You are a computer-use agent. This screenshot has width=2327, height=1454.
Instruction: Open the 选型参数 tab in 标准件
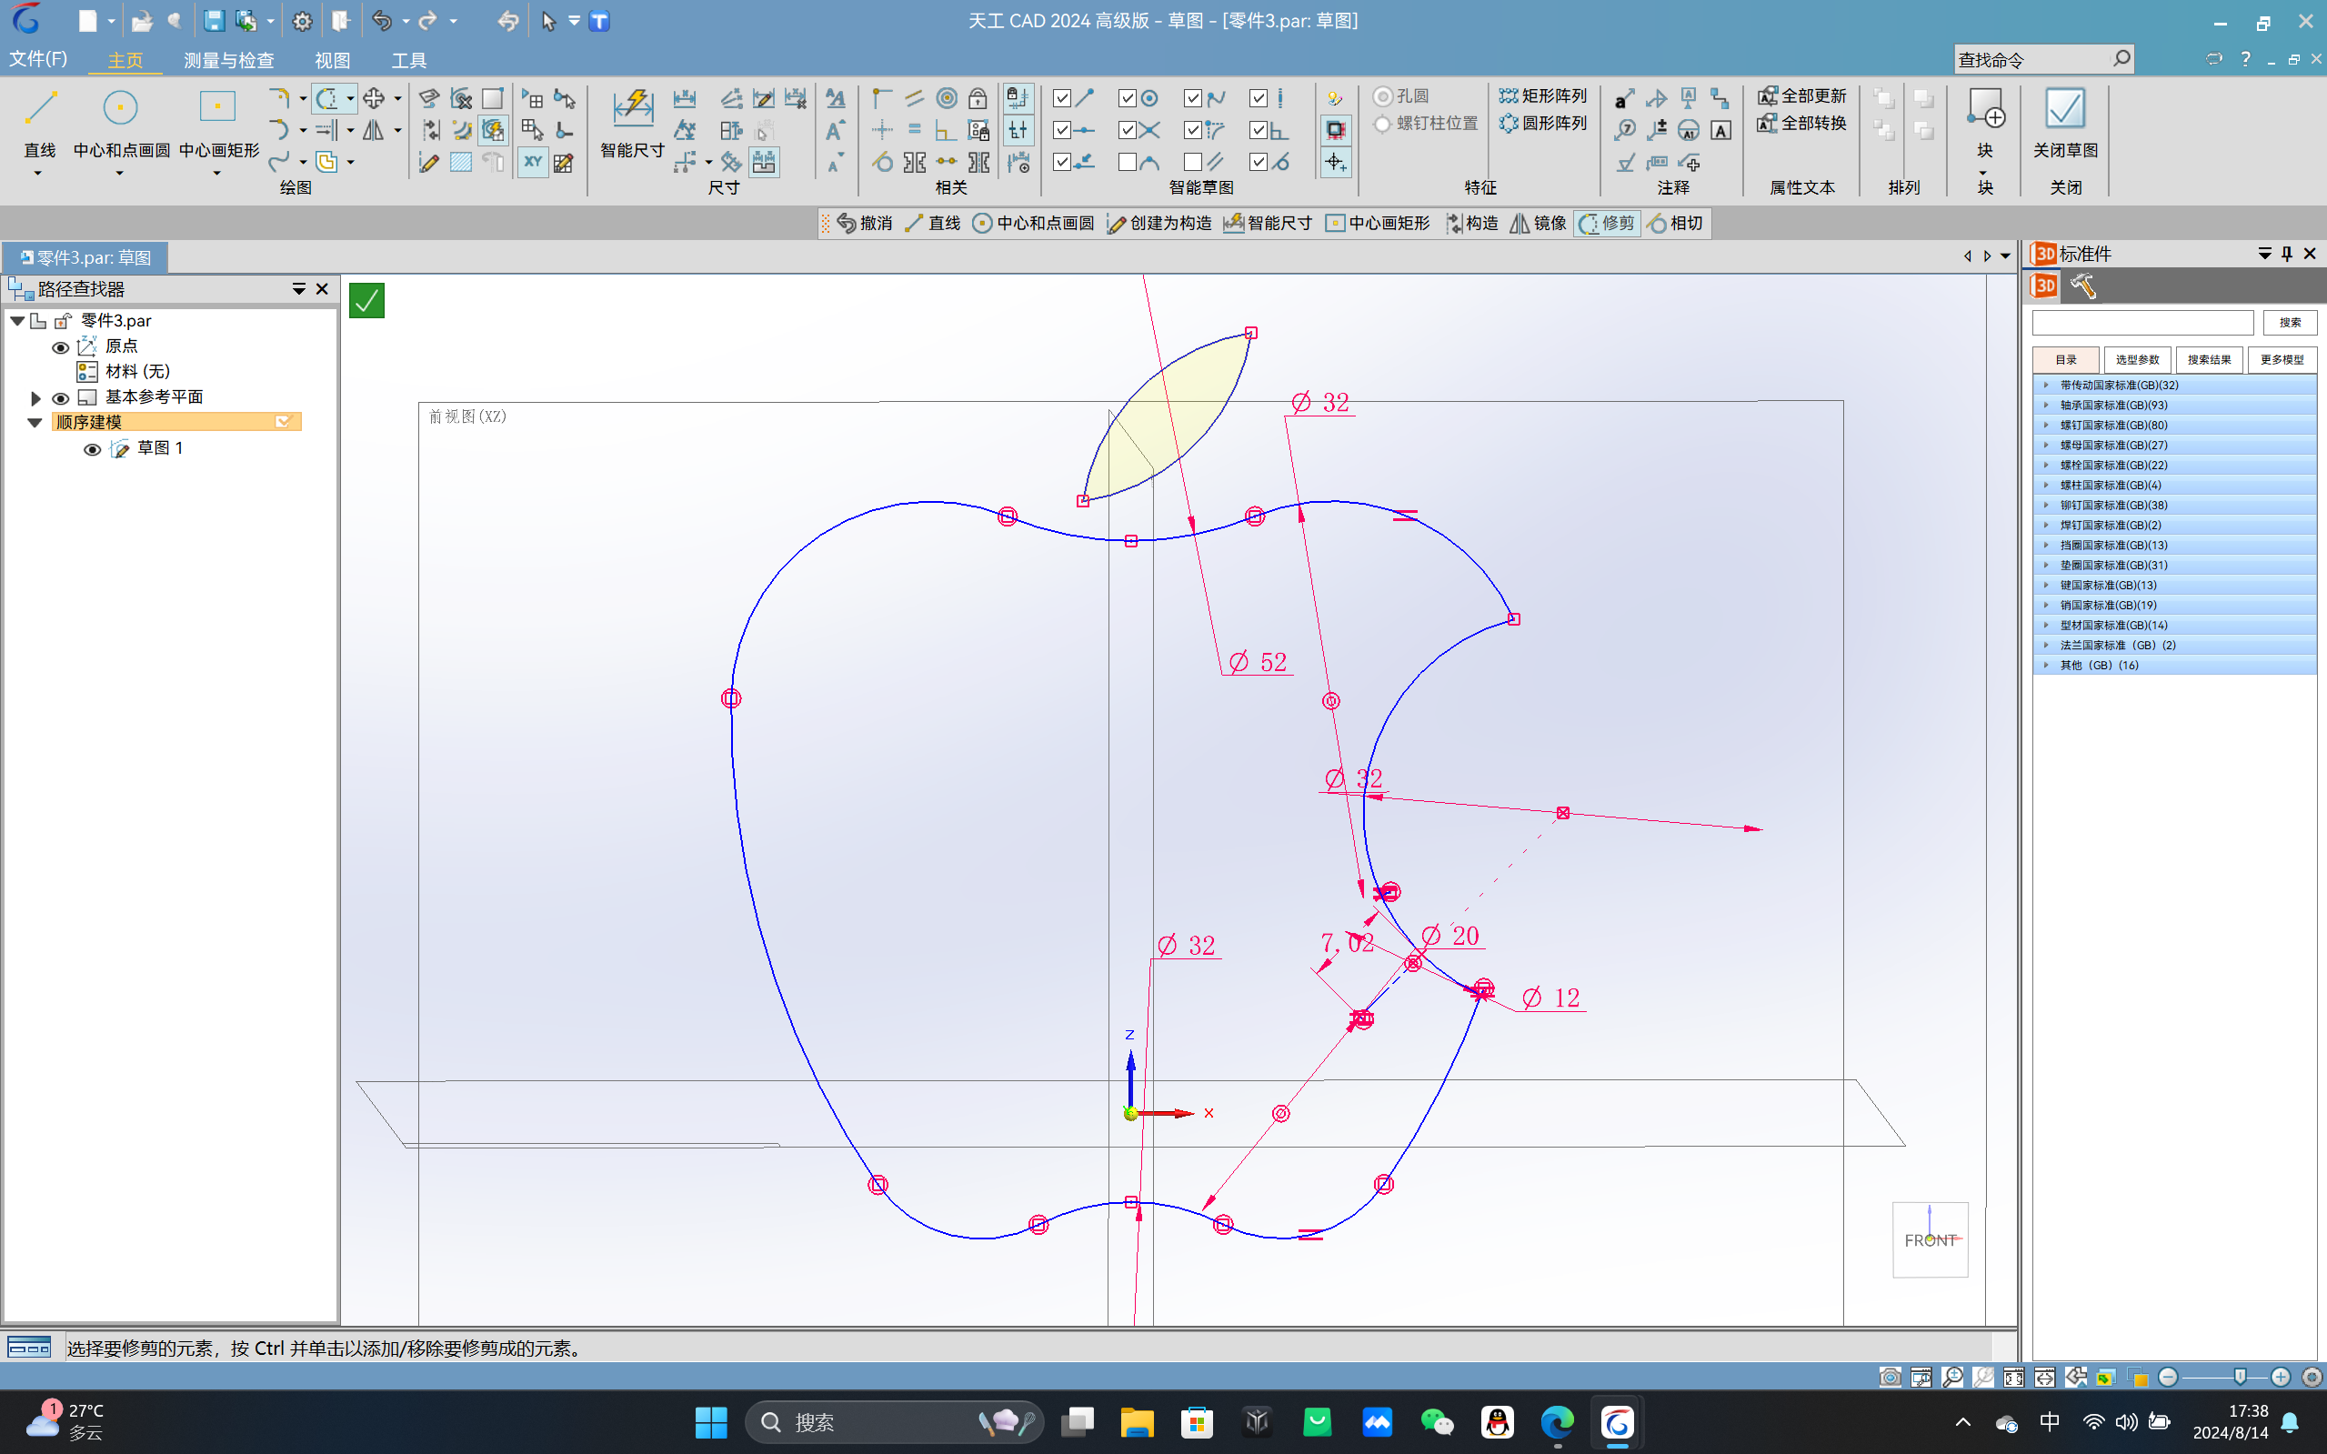click(x=2137, y=360)
